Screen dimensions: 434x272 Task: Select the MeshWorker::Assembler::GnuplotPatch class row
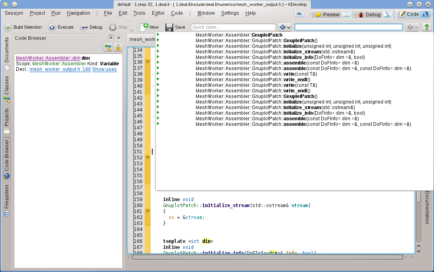(x=294, y=35)
